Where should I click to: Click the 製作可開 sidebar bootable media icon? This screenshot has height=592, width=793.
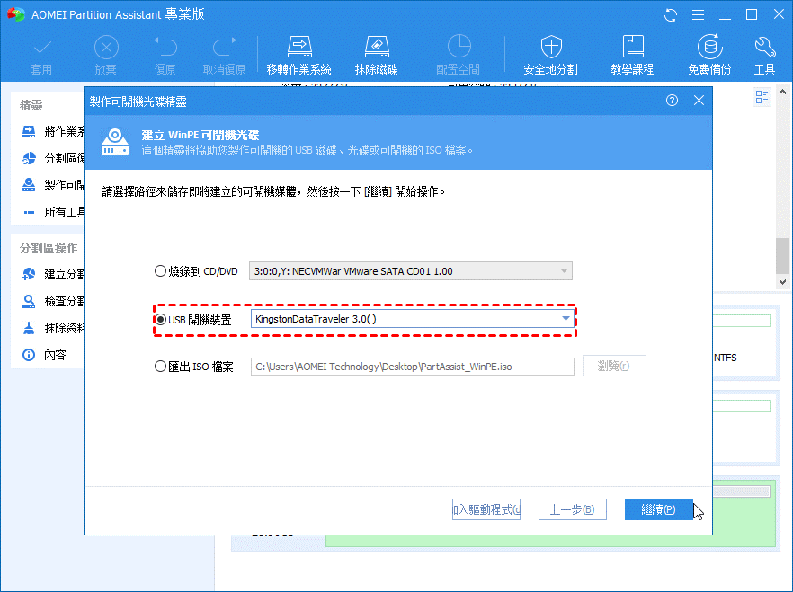pos(29,185)
